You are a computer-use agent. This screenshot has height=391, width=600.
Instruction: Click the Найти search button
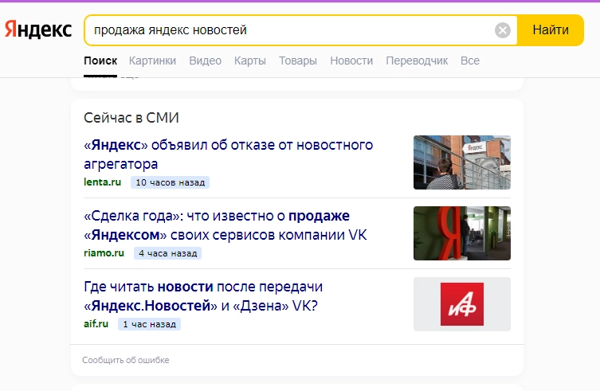pyautogui.click(x=551, y=29)
